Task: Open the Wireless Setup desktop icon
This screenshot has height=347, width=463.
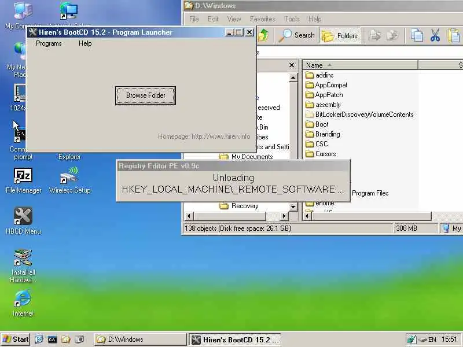Action: 69,180
